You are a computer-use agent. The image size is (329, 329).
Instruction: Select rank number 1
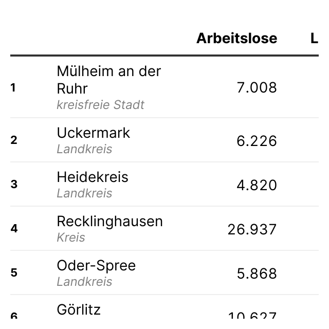coord(13,88)
